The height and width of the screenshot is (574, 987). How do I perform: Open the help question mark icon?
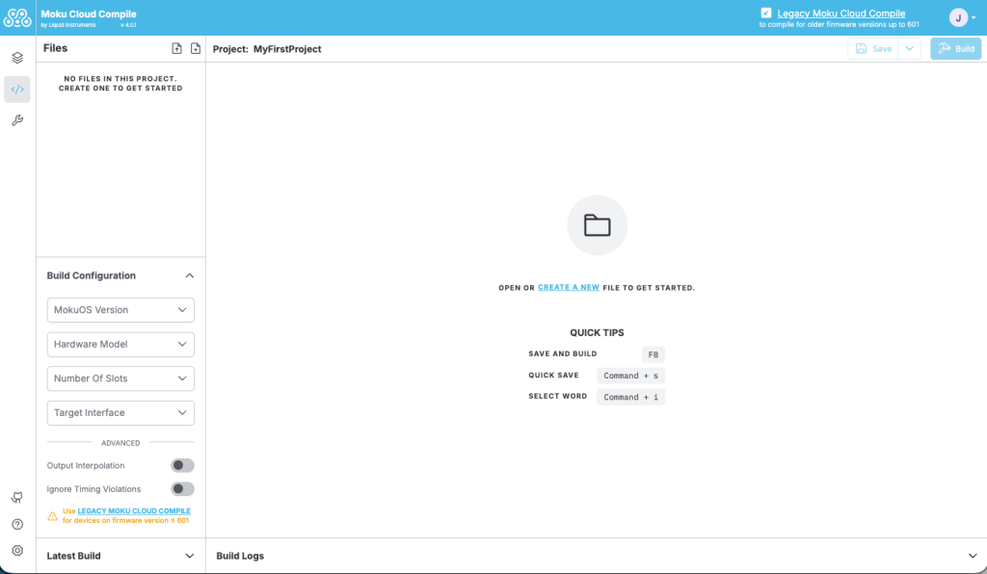(17, 525)
